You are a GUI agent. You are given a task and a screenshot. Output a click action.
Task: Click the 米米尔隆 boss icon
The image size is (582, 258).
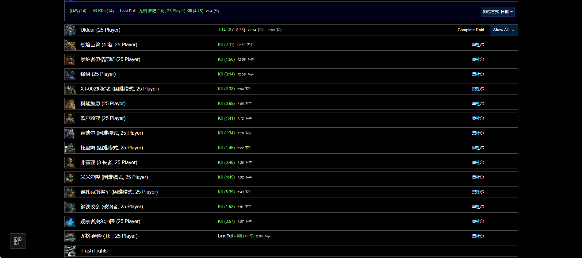[70, 177]
